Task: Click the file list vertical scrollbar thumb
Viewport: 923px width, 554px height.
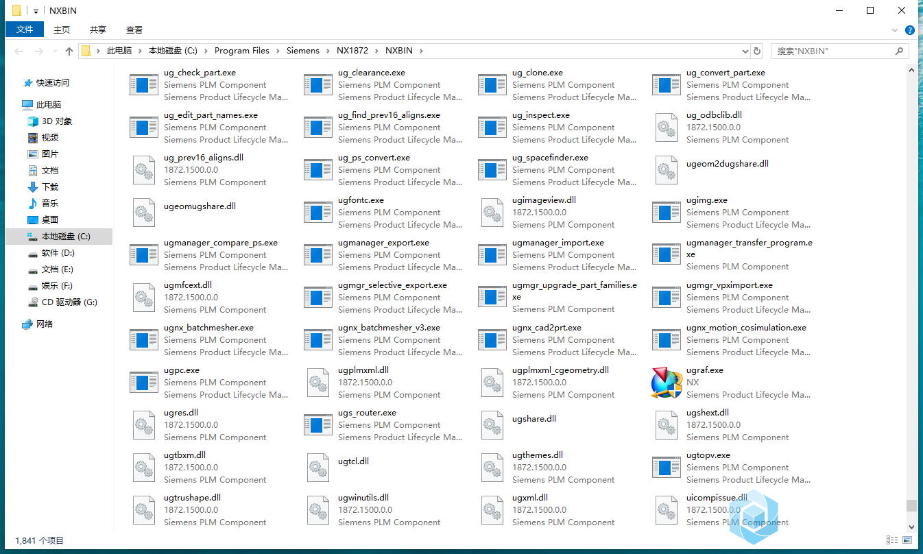Action: click(x=911, y=505)
